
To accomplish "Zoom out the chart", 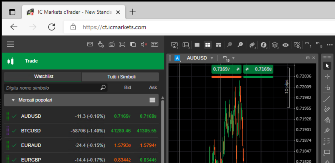I will click(x=229, y=45).
